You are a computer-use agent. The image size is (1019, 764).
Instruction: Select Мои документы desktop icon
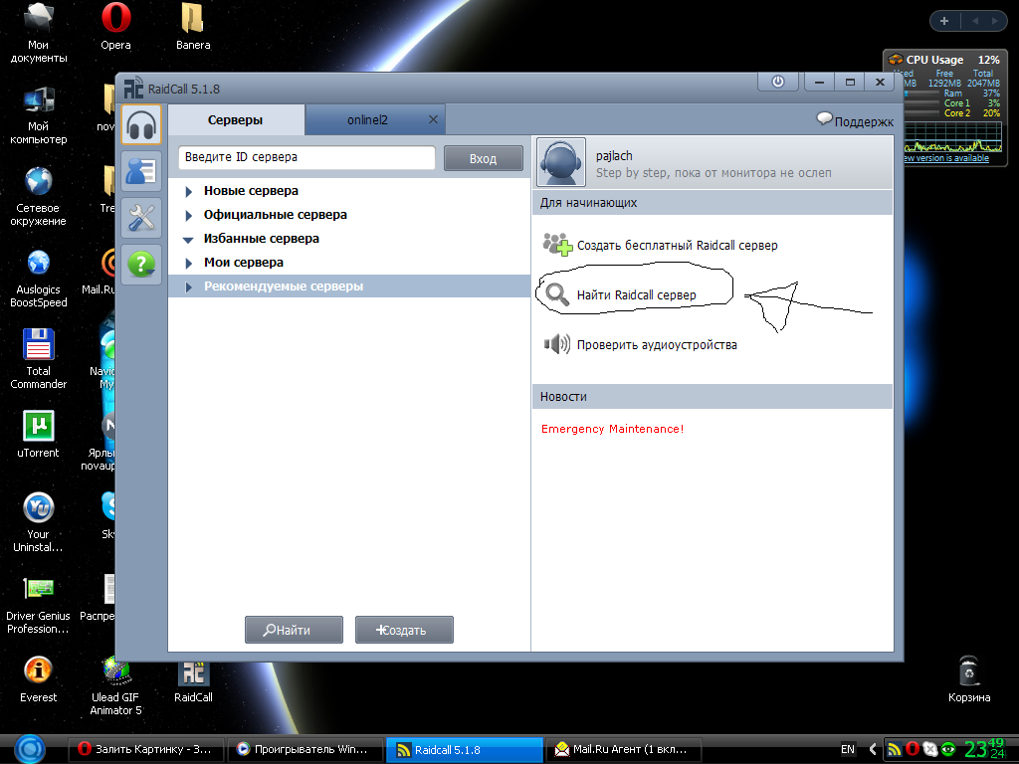tap(39, 33)
